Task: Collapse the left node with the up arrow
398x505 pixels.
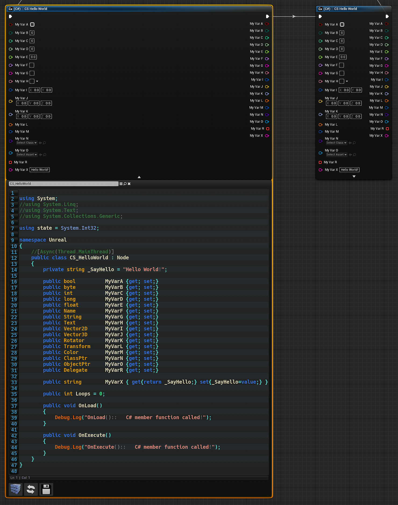Action: [139, 177]
